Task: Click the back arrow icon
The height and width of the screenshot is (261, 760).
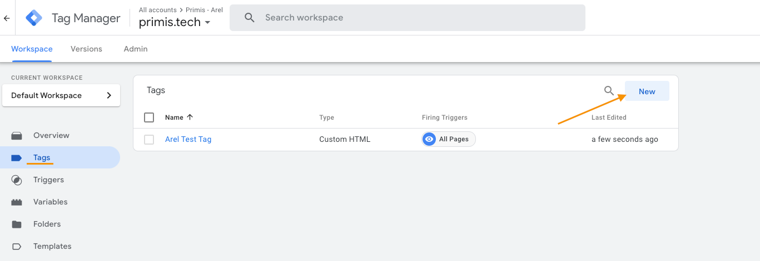Action: 7,18
